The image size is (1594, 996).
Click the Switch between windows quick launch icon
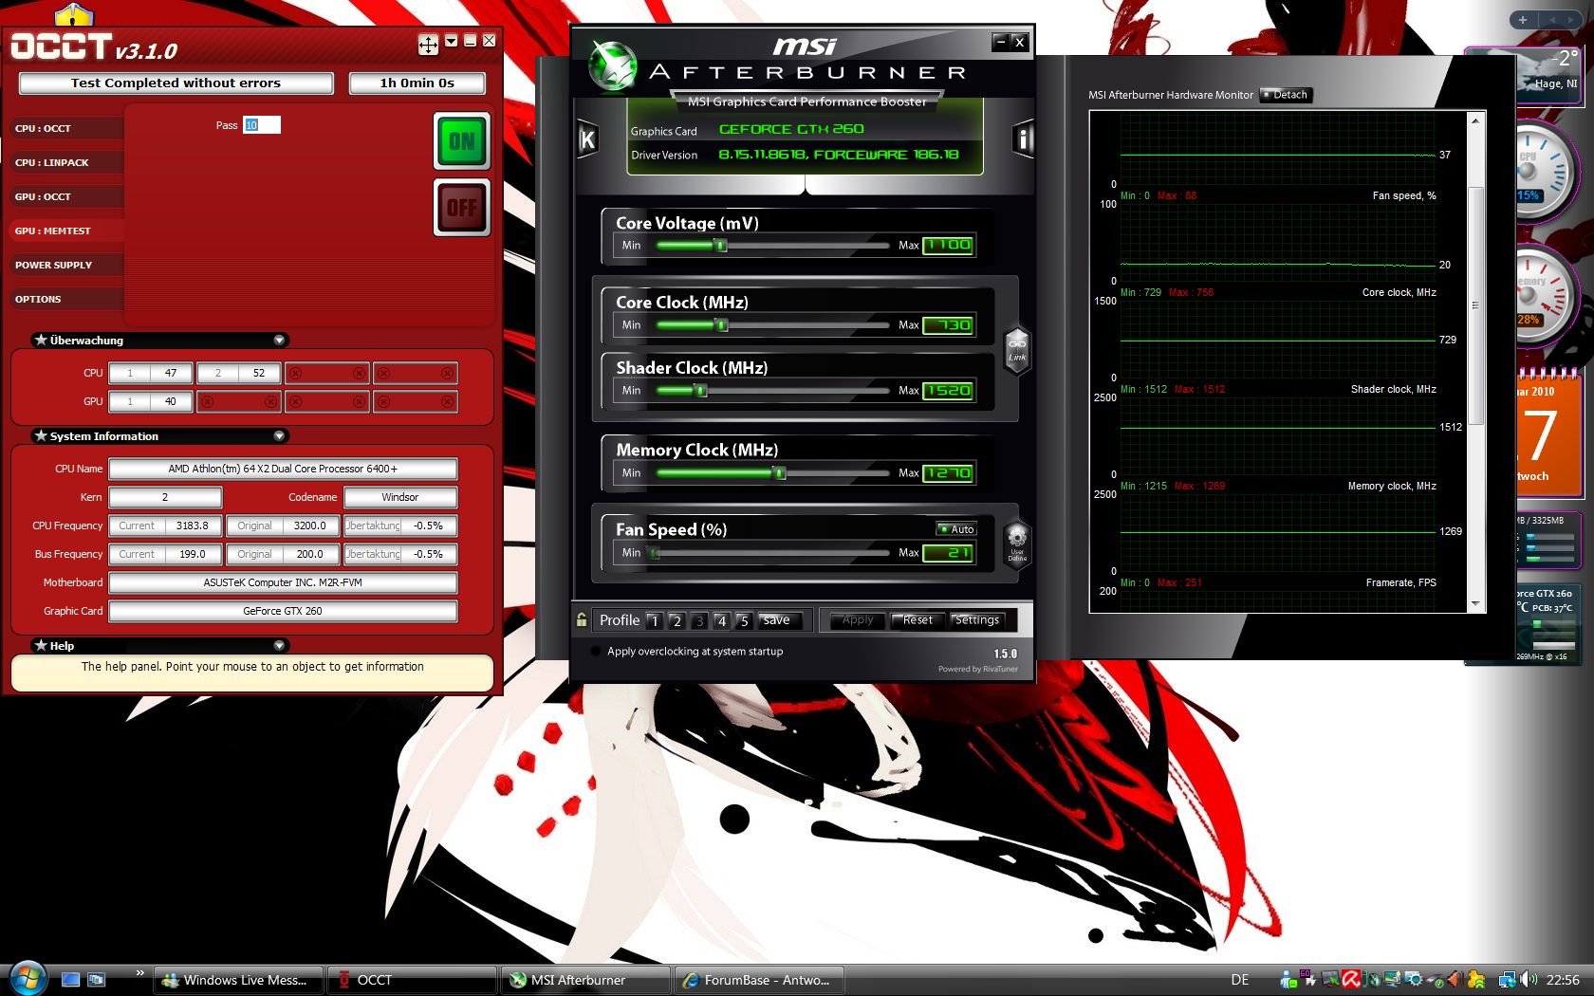[97, 980]
